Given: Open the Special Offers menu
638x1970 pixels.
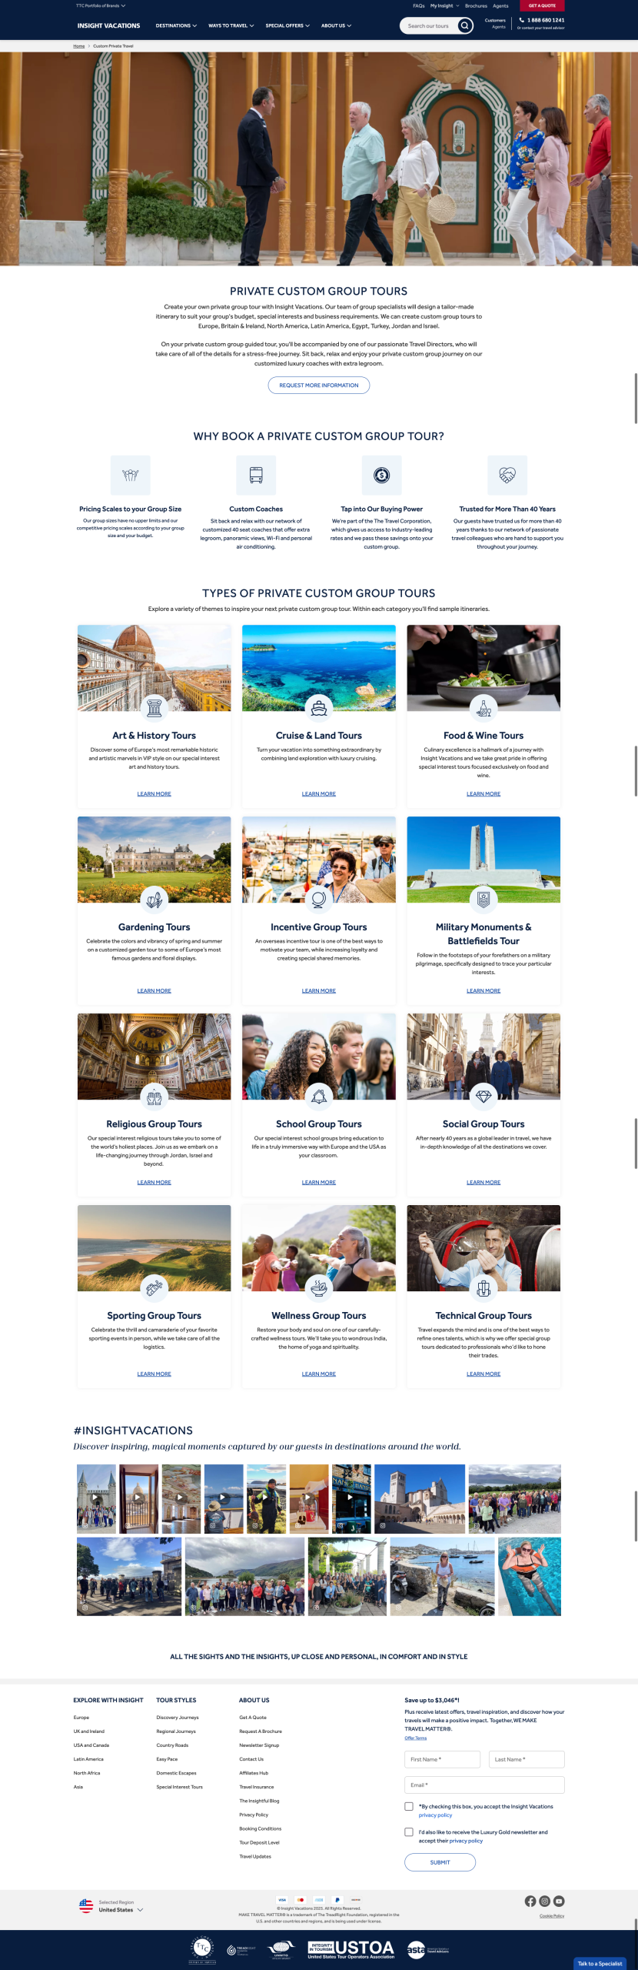Looking at the screenshot, I should (x=287, y=25).
